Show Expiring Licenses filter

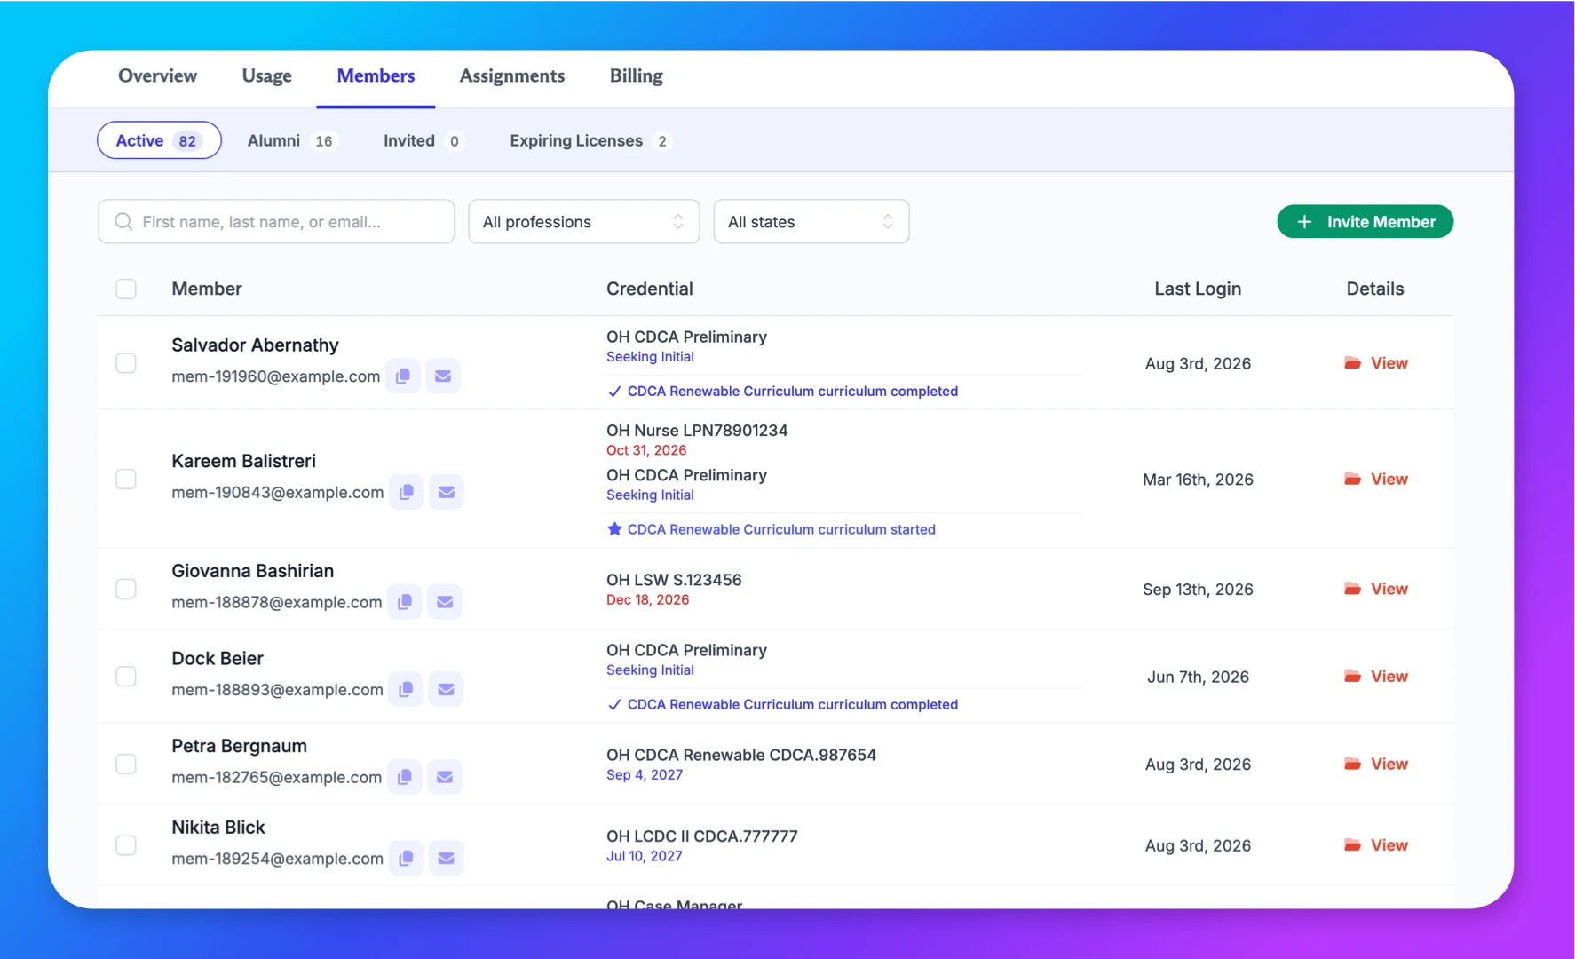point(591,140)
